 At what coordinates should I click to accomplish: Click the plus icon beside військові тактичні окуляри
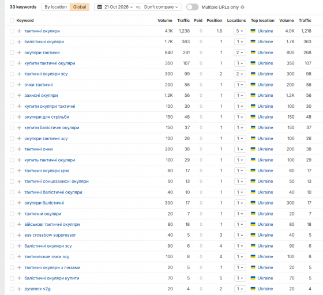[19, 225]
